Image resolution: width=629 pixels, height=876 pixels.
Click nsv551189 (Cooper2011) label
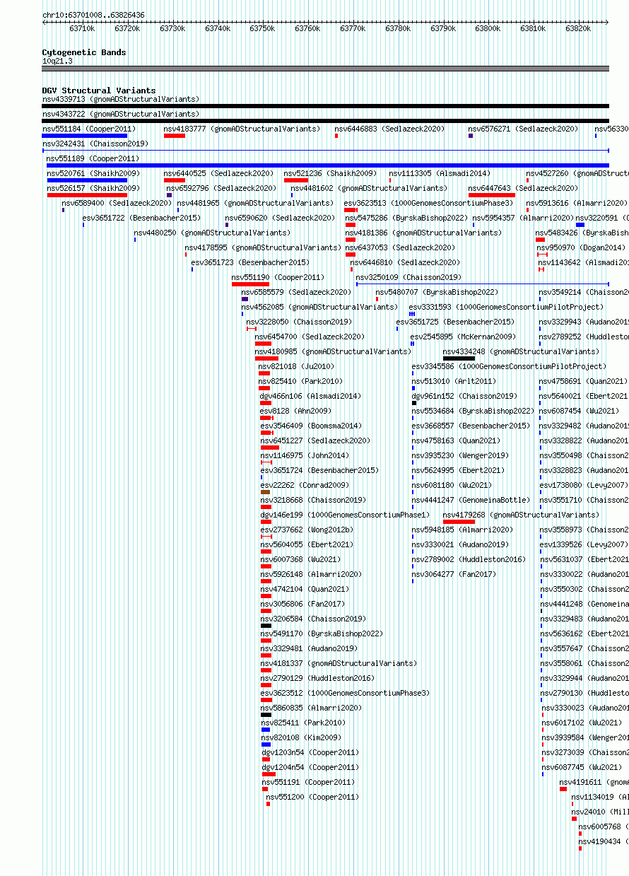click(93, 158)
